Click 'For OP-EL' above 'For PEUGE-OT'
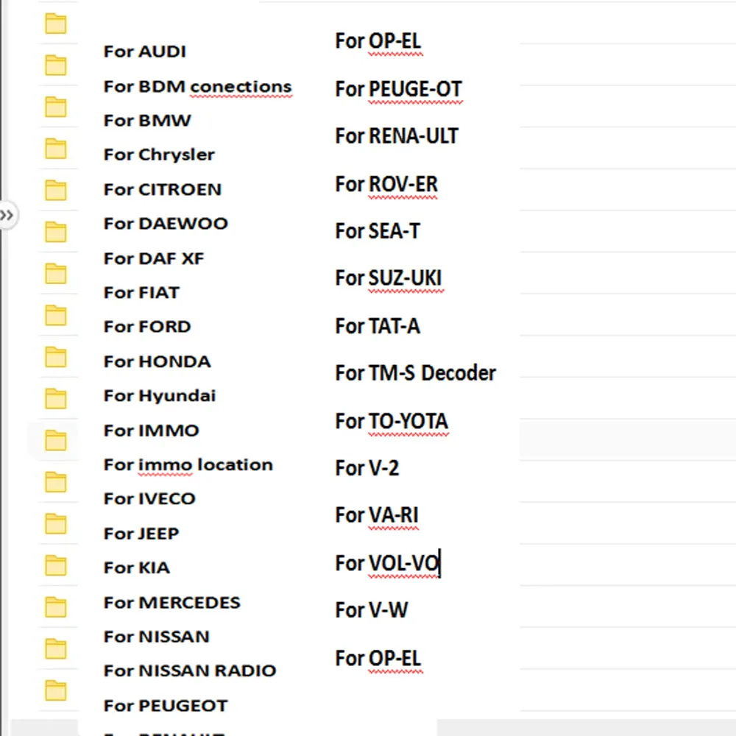Viewport: 736px width, 736px height. 378,41
